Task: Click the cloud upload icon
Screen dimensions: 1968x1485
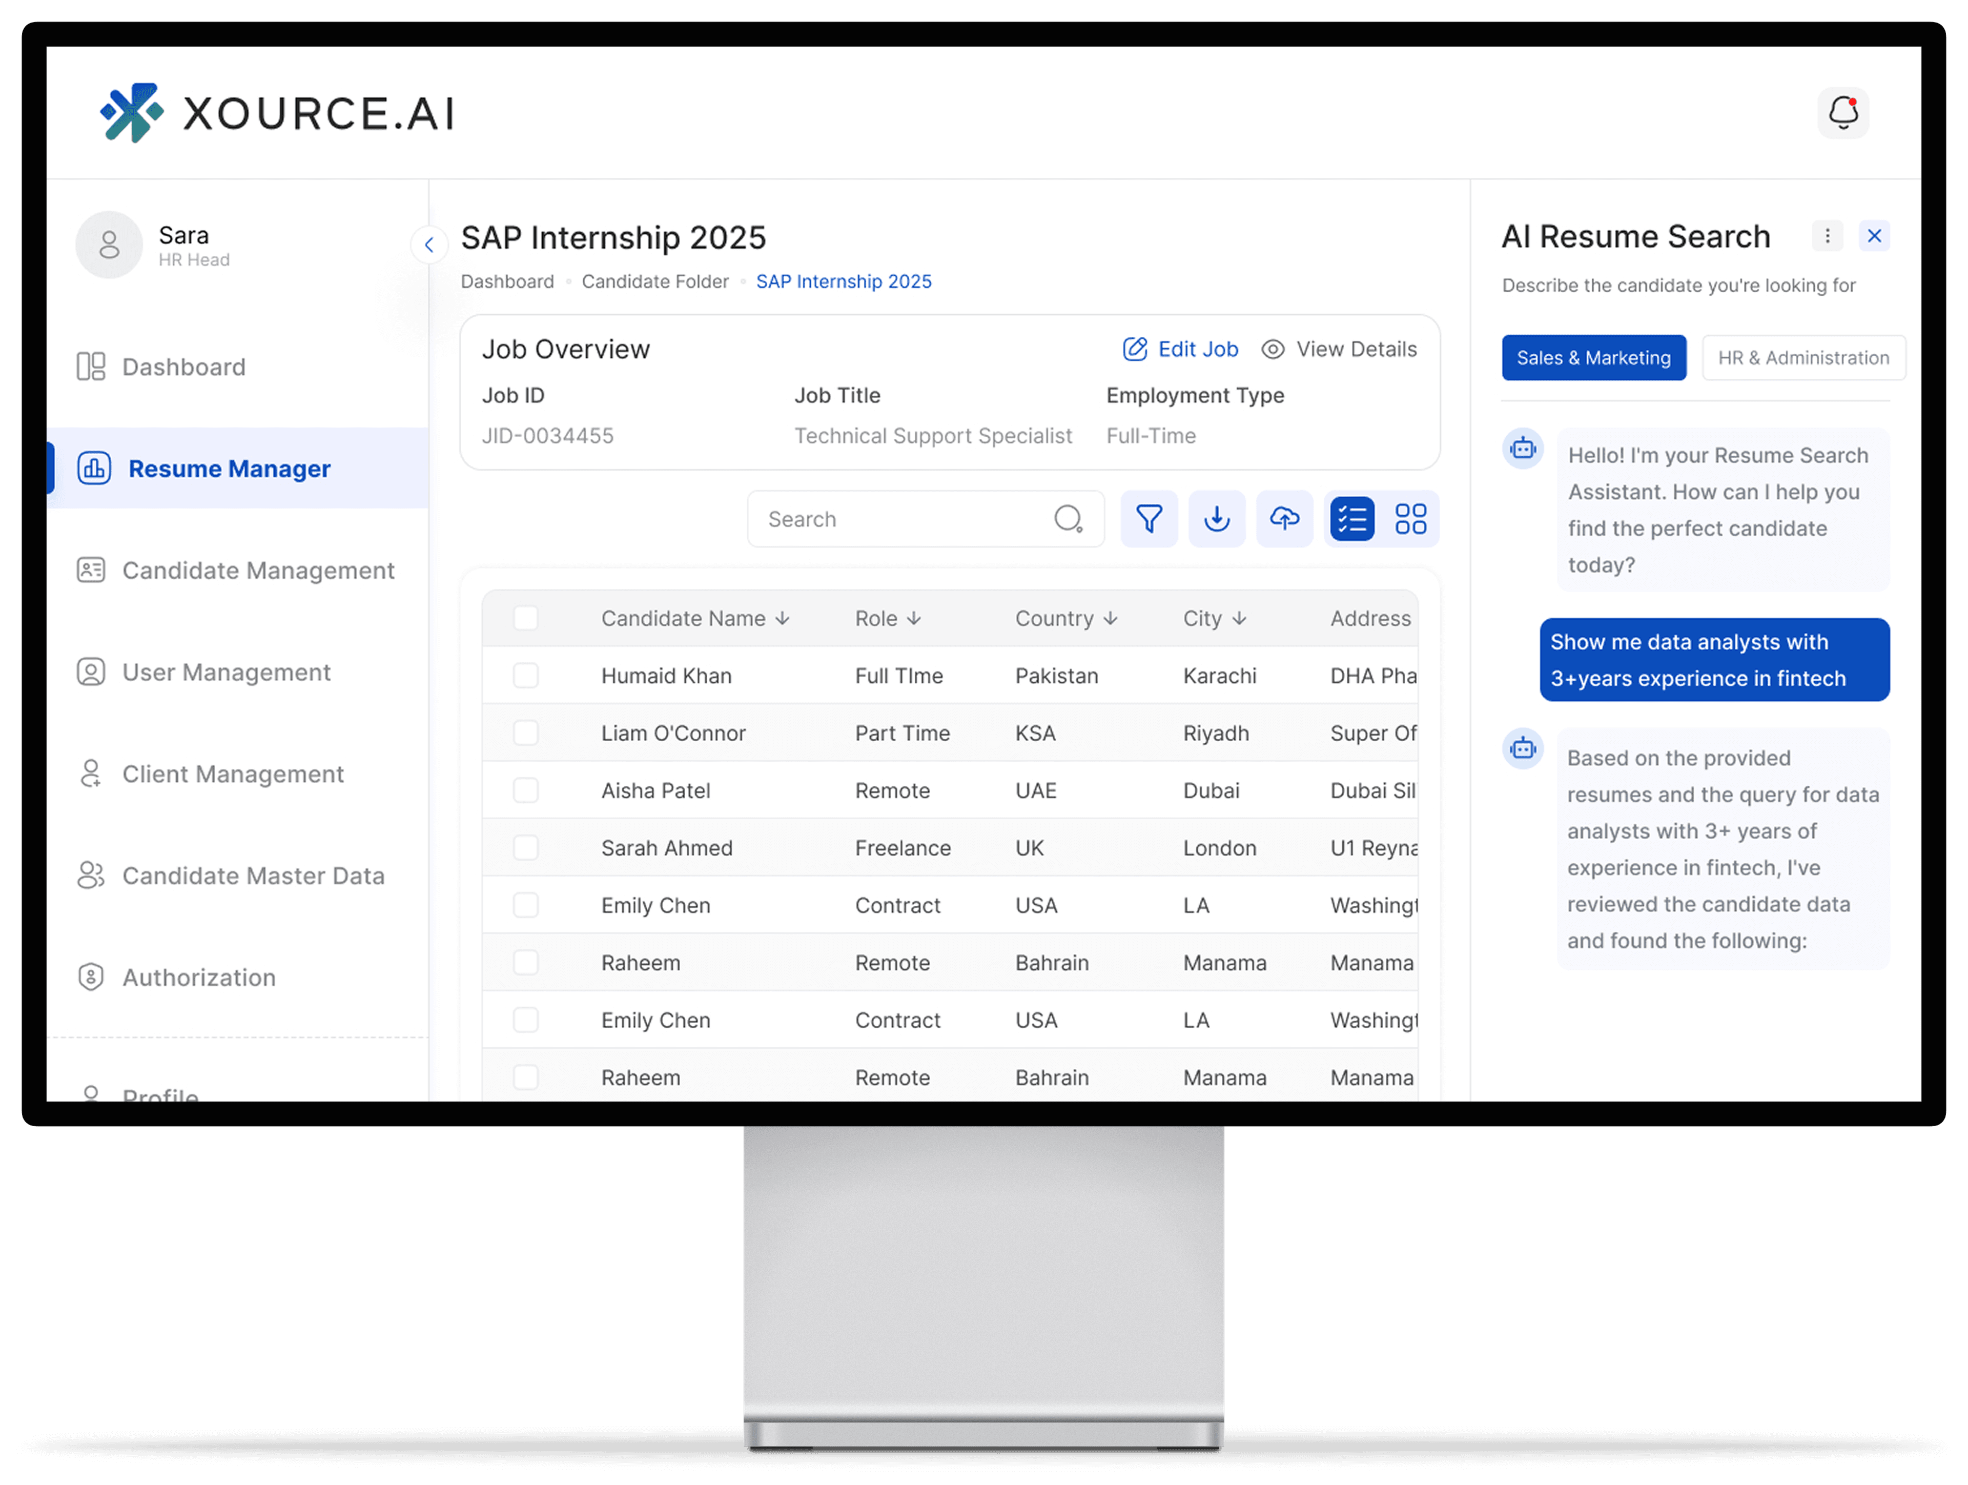Action: (1284, 519)
